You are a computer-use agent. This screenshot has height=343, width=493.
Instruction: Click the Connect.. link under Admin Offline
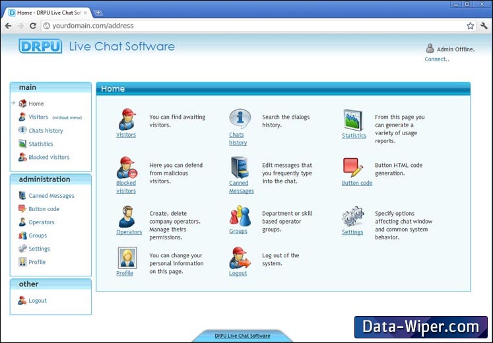[x=437, y=59]
